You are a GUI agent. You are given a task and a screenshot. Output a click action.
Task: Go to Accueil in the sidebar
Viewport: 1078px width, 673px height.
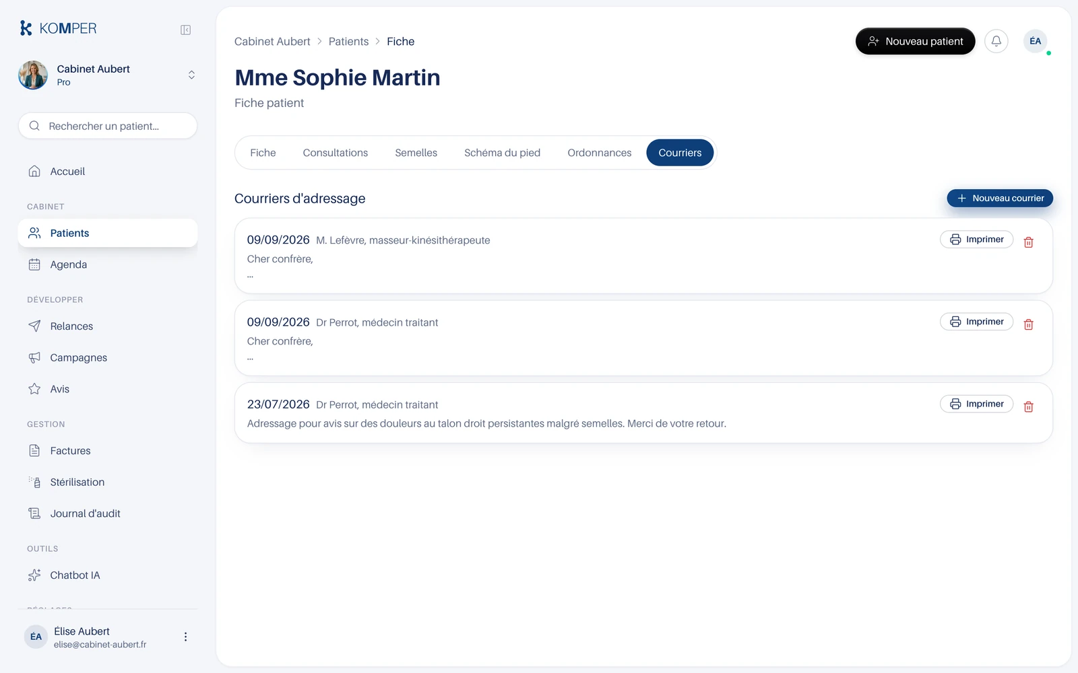tap(108, 172)
